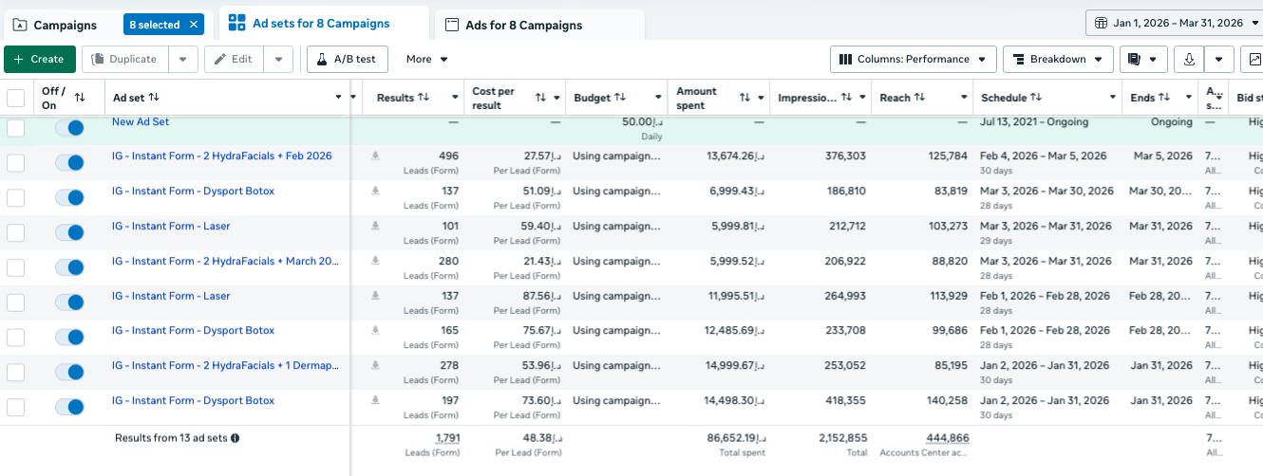Switch off Dysport Botox ad set with 197 results
1263x476 pixels.
point(69,407)
